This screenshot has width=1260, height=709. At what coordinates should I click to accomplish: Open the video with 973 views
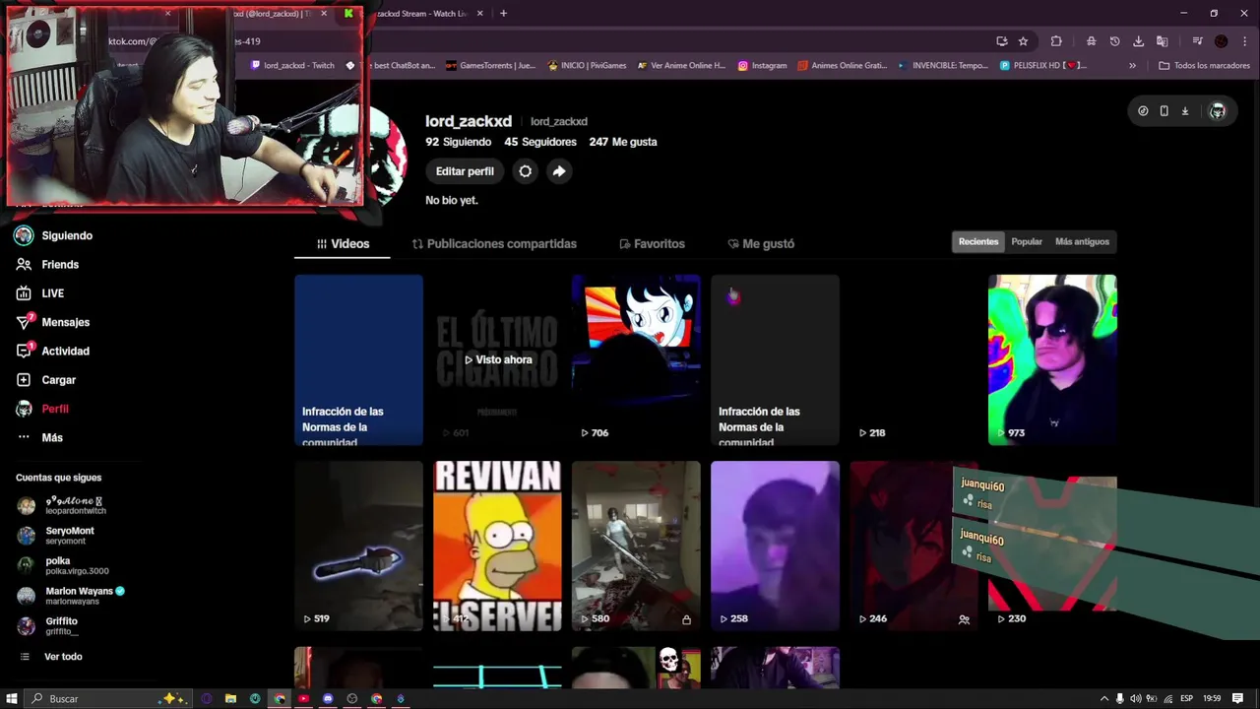(x=1052, y=359)
